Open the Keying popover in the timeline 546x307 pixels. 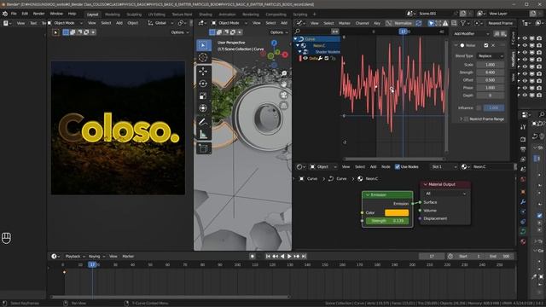click(96, 256)
